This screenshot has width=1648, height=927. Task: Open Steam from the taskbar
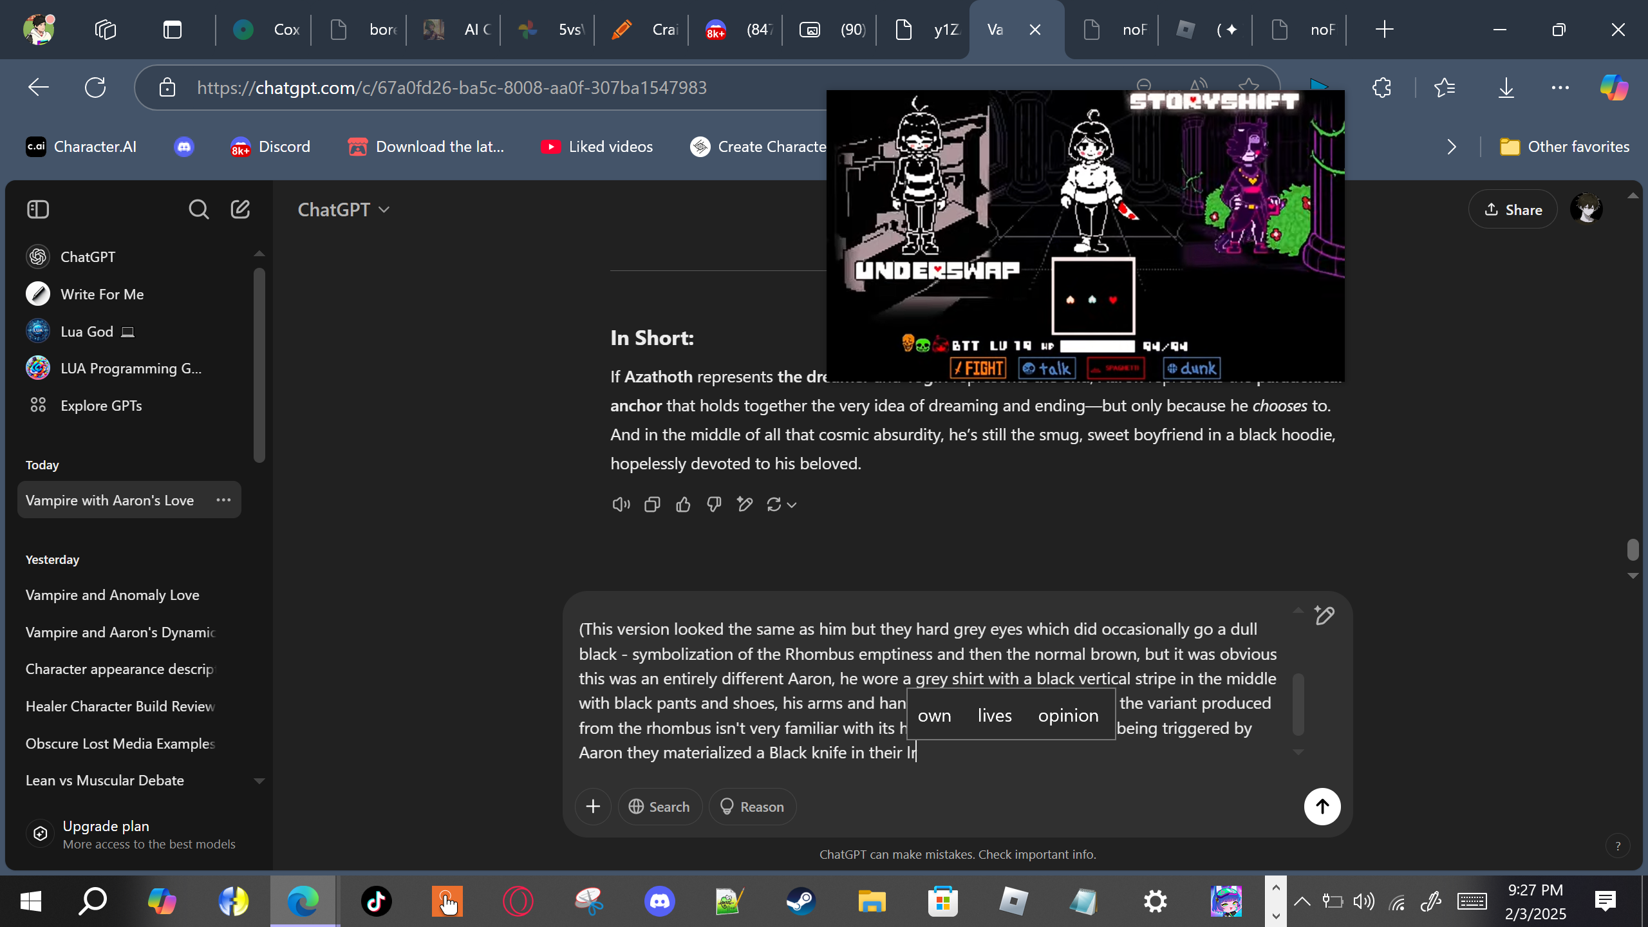[x=801, y=901]
